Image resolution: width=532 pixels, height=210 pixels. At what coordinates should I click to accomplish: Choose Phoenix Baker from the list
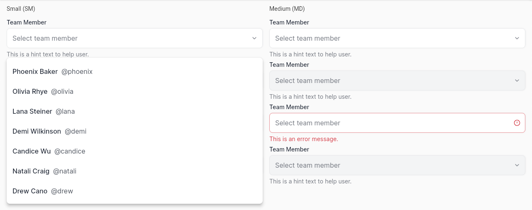[x=135, y=71]
